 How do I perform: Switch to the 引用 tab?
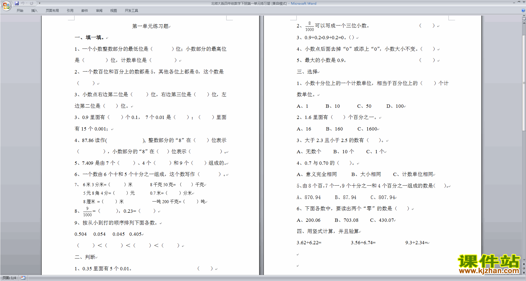pos(70,11)
